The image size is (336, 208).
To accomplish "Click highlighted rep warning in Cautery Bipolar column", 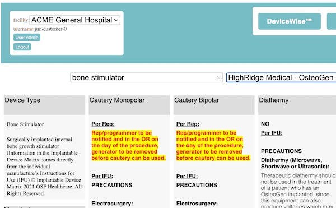I will click(x=213, y=145).
